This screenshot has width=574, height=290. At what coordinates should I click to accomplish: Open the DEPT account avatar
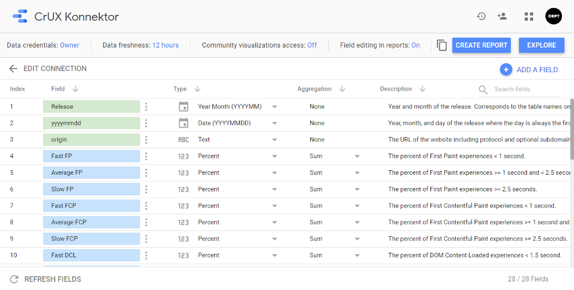[553, 17]
